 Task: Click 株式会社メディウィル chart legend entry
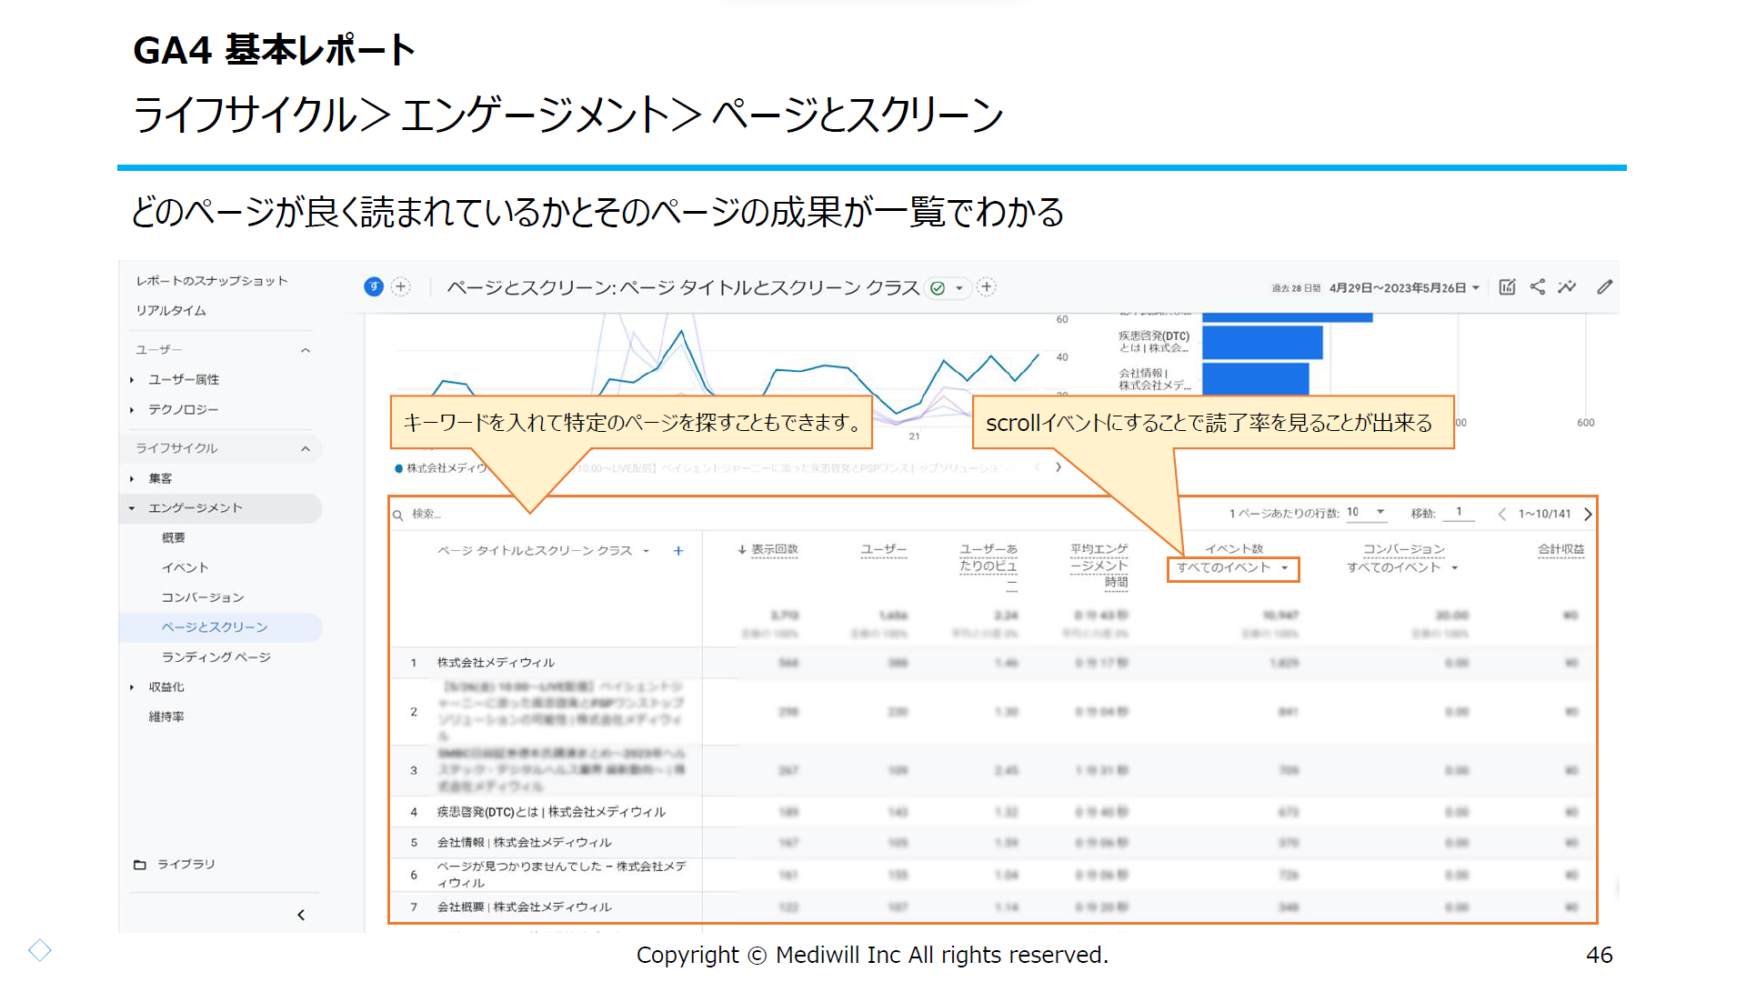441,468
